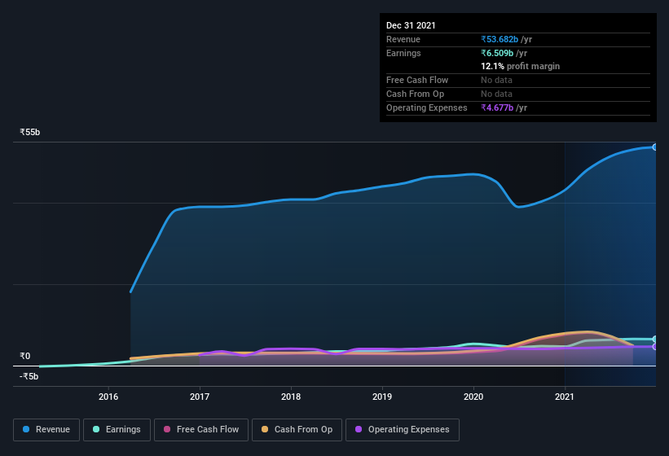
Task: Click the Revenue endpoint marker on chart
Action: [654, 147]
